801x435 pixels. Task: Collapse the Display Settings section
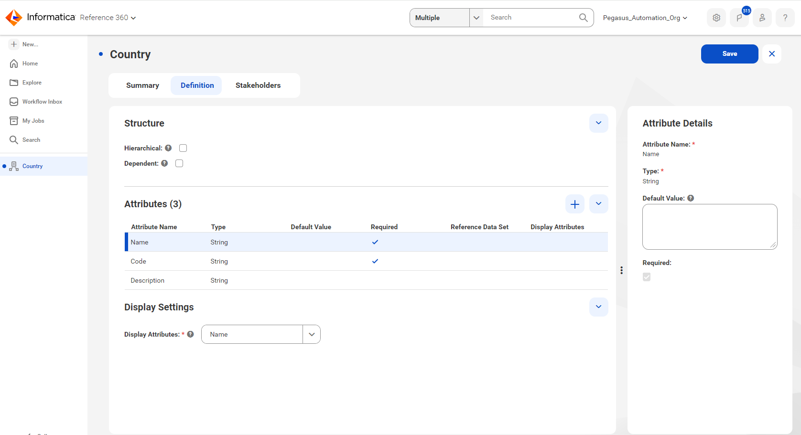(599, 307)
